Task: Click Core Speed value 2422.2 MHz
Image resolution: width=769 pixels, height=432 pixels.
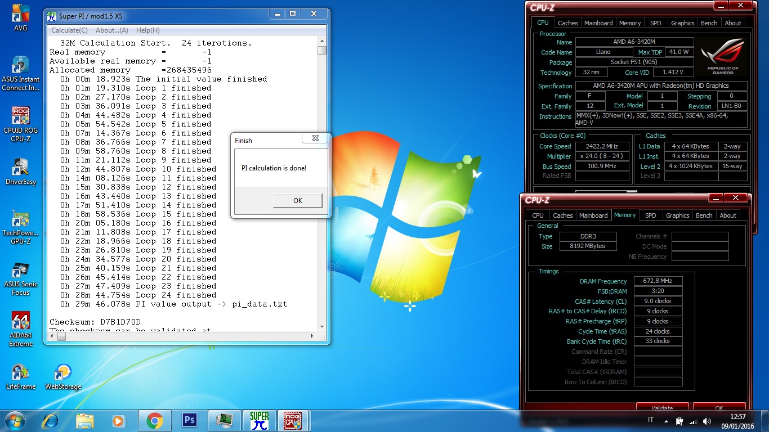Action: [602, 146]
